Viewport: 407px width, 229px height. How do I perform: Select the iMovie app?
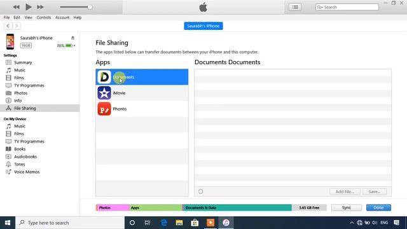click(142, 93)
